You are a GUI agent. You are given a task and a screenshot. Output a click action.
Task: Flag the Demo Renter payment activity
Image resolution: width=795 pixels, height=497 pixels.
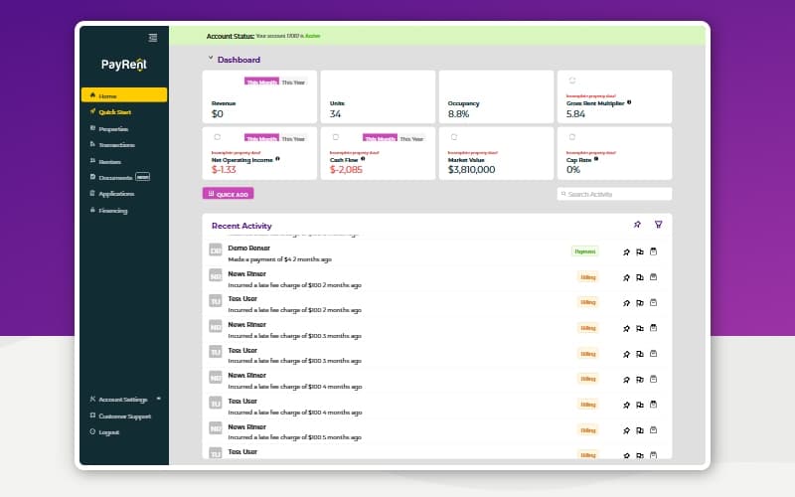[640, 251]
